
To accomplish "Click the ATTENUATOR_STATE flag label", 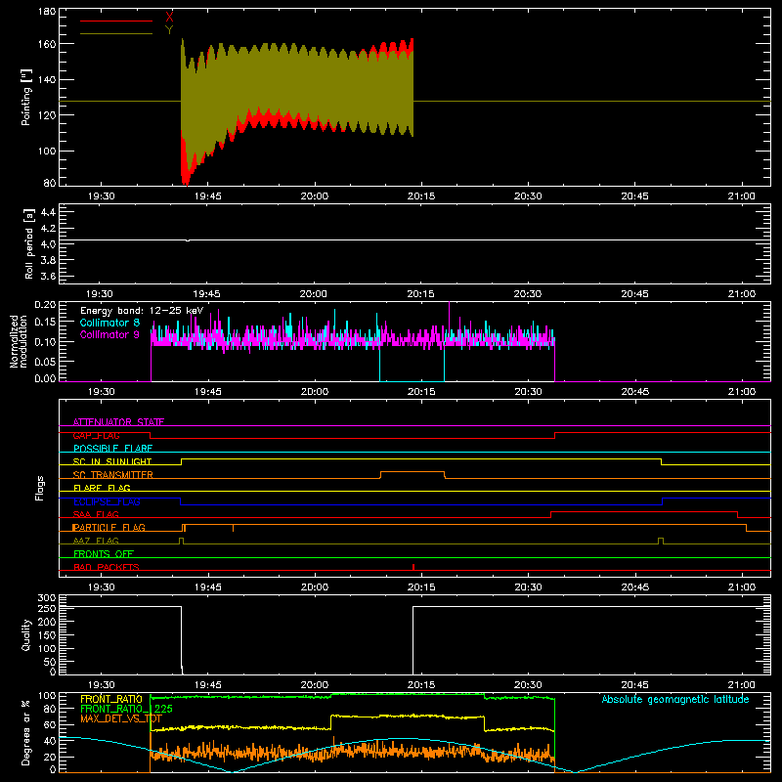I will (118, 422).
